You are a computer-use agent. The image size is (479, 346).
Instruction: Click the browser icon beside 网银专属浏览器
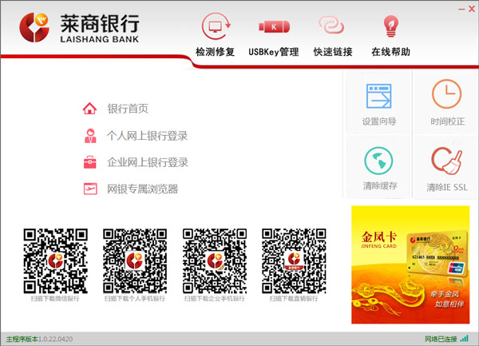point(90,189)
